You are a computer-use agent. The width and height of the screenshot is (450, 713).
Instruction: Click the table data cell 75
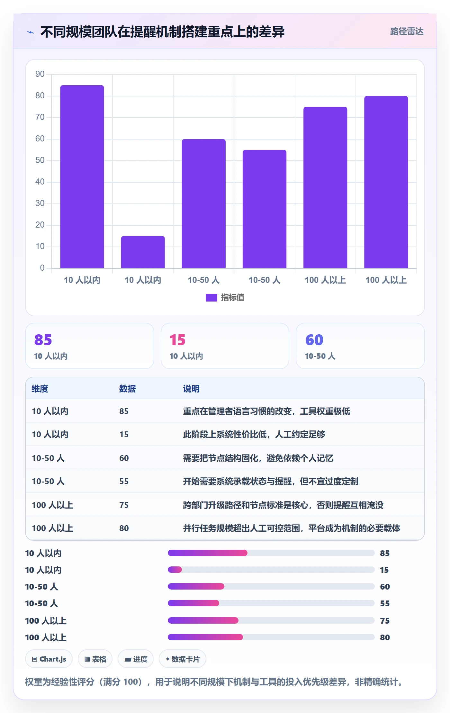[124, 505]
